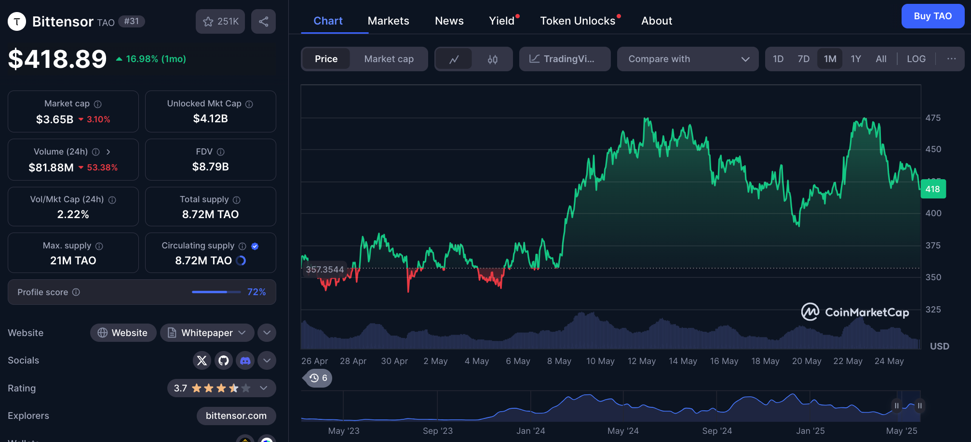Open the Markets tab
Viewport: 971px width, 442px height.
tap(388, 21)
